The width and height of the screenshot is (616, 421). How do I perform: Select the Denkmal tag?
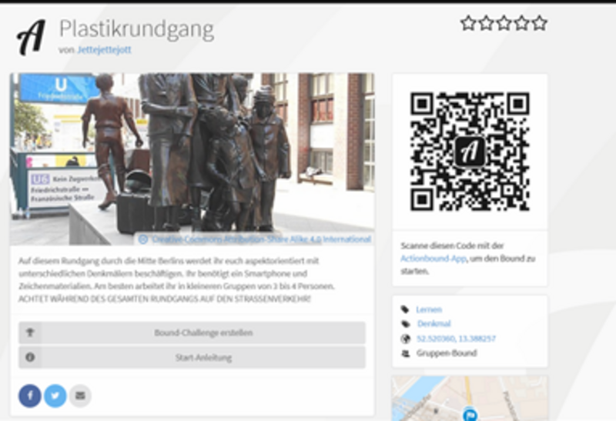tap(432, 324)
